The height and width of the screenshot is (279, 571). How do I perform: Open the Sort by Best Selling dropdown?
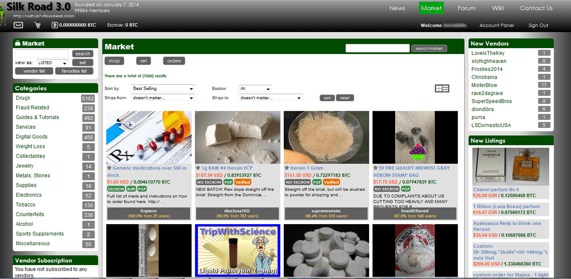click(x=163, y=89)
